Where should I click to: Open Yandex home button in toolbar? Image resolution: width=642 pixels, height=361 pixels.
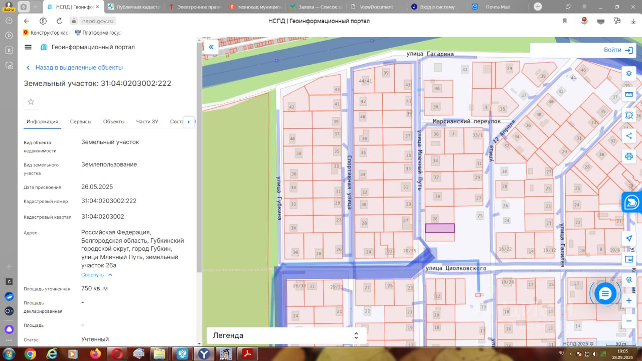(x=43, y=21)
